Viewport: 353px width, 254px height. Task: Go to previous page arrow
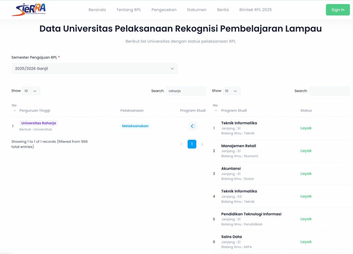(181, 144)
